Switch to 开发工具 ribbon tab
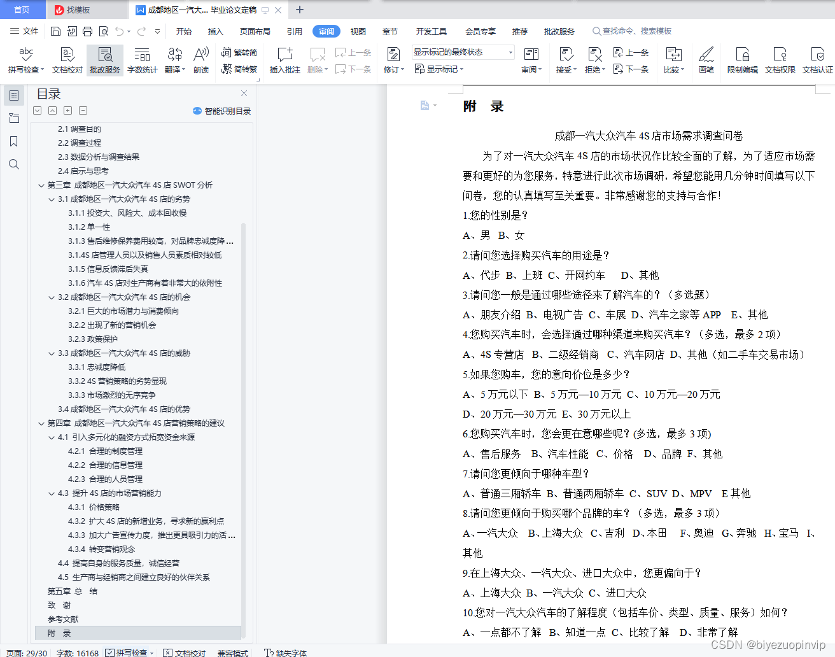835x657 pixels. pyautogui.click(x=432, y=31)
